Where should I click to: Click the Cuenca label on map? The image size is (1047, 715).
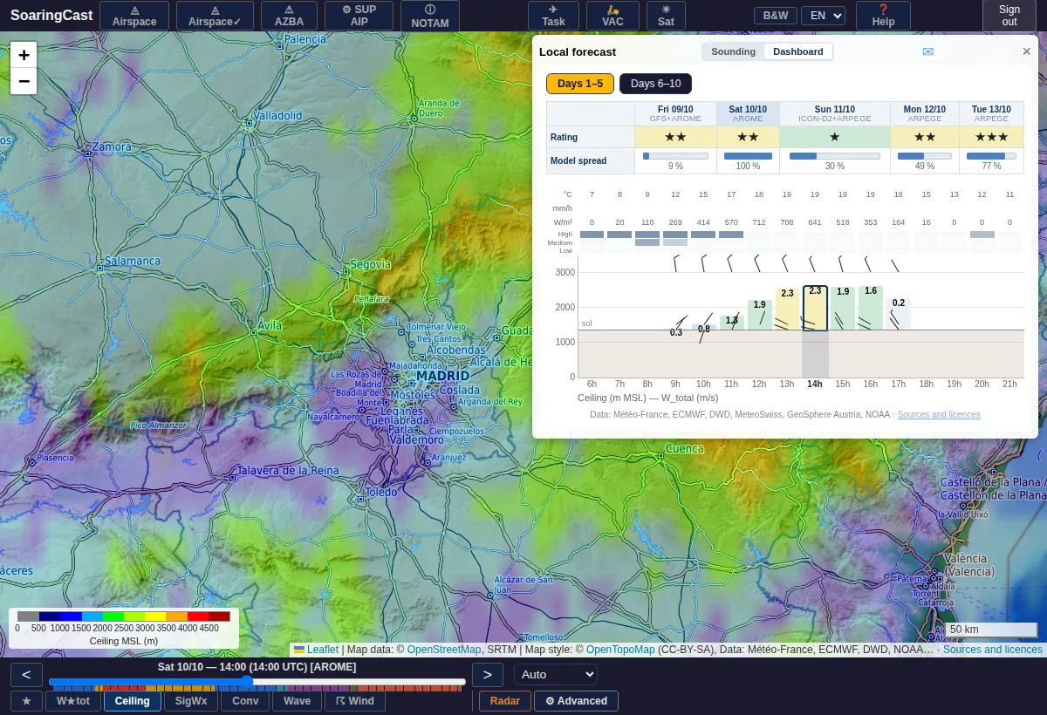684,448
